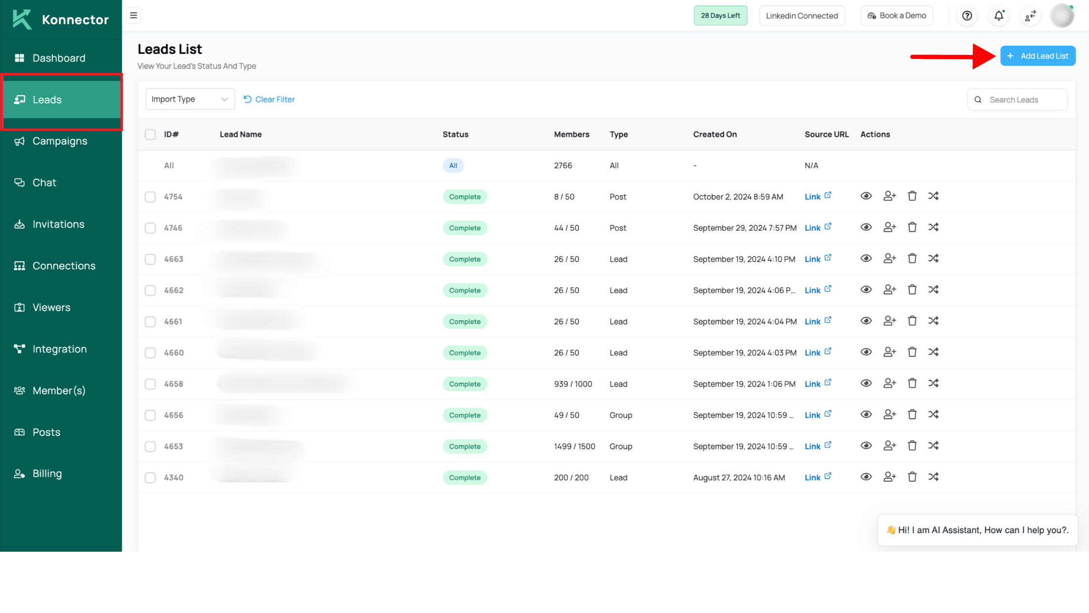
Task: Click the notification bell icon
Action: click(x=999, y=15)
